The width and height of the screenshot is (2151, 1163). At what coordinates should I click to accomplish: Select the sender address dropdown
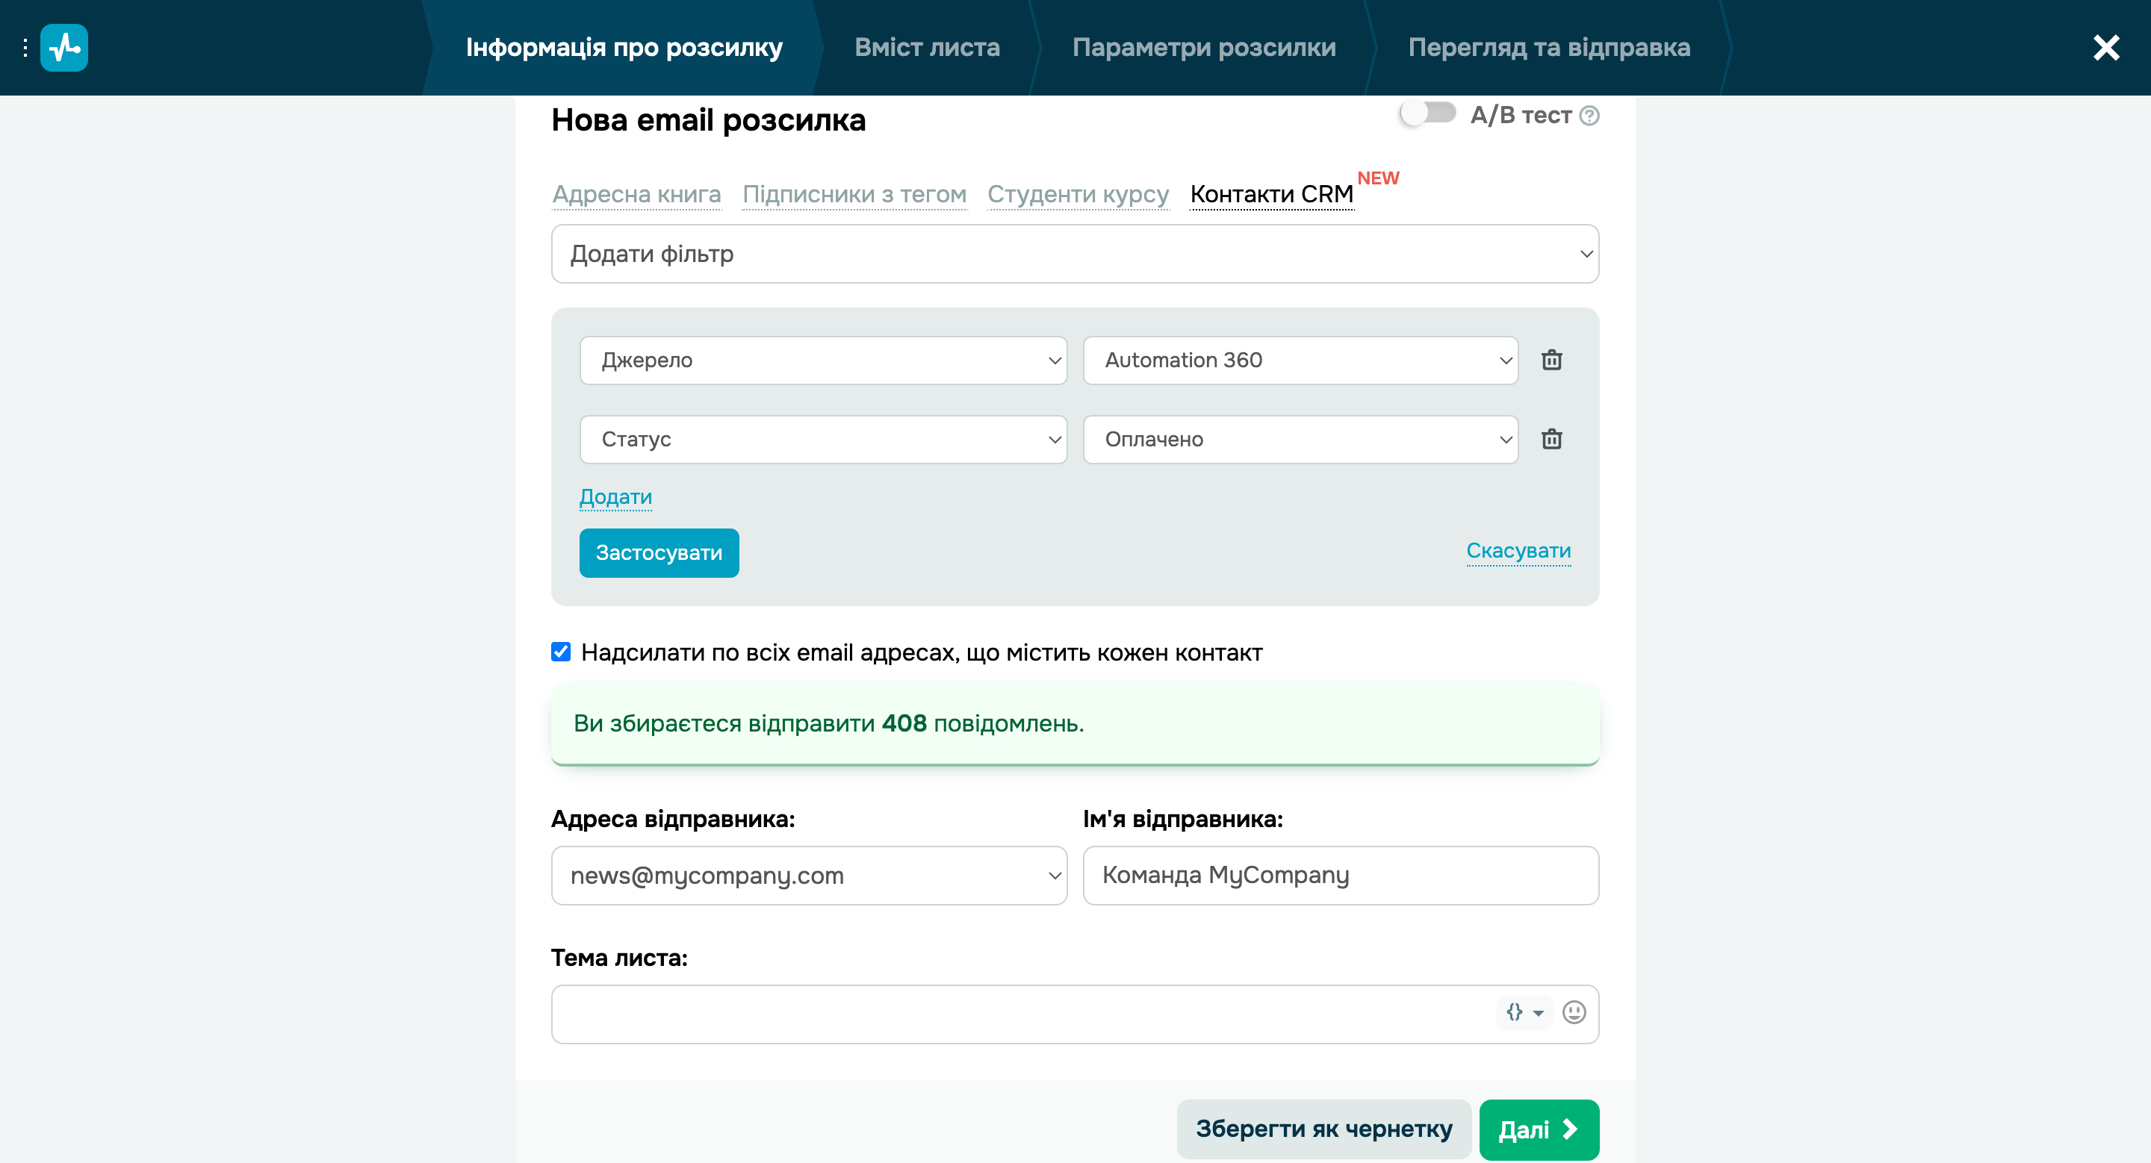(807, 875)
